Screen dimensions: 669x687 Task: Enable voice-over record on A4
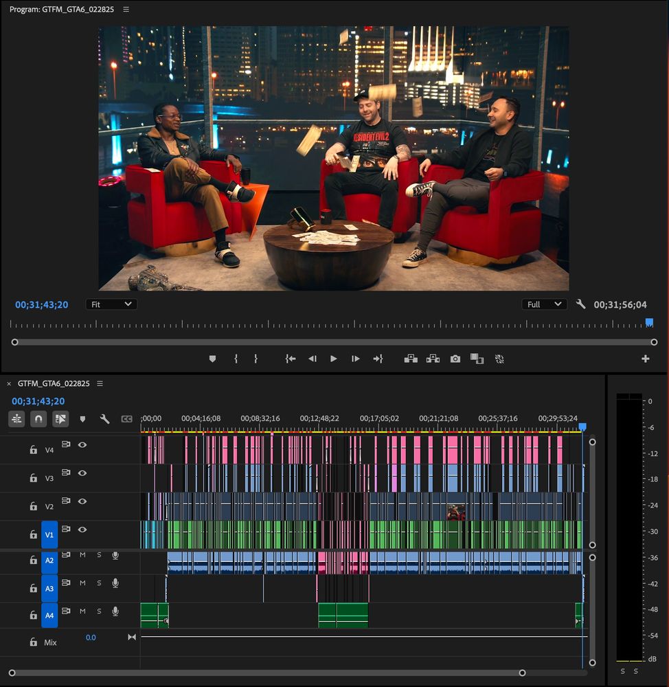[x=115, y=611]
